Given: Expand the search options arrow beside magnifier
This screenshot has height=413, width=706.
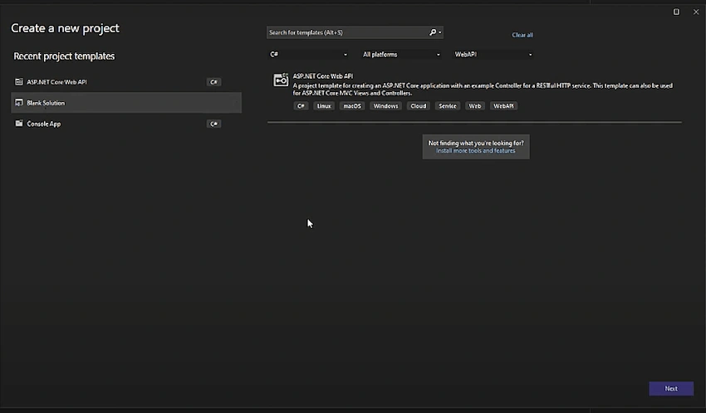Looking at the screenshot, I should point(440,32).
